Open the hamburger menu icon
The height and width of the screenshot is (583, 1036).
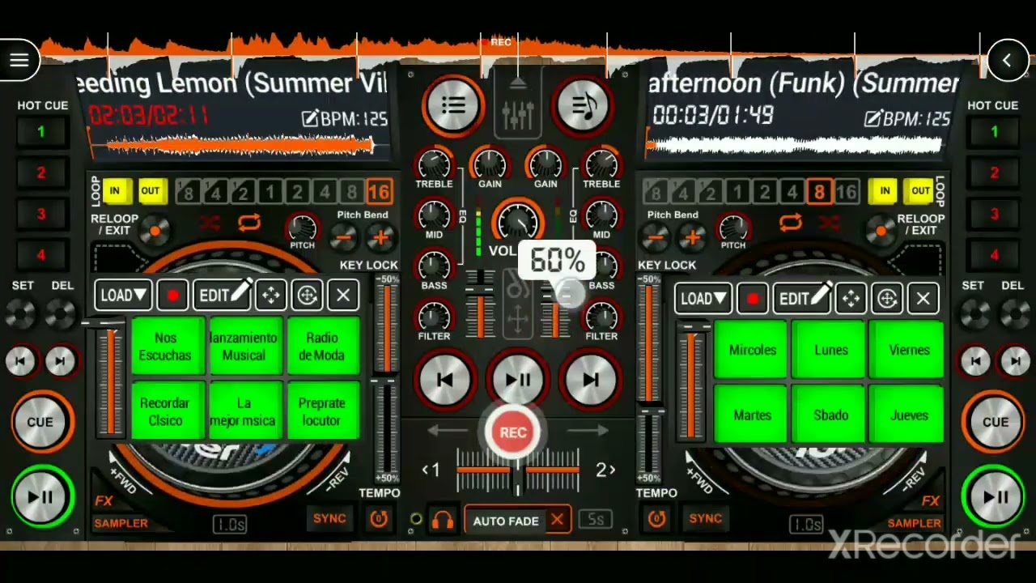(19, 60)
